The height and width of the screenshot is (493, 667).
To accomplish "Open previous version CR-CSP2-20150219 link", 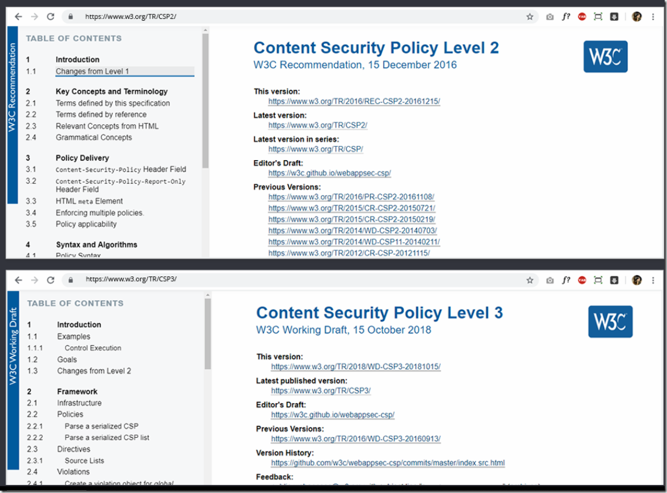I will (352, 219).
